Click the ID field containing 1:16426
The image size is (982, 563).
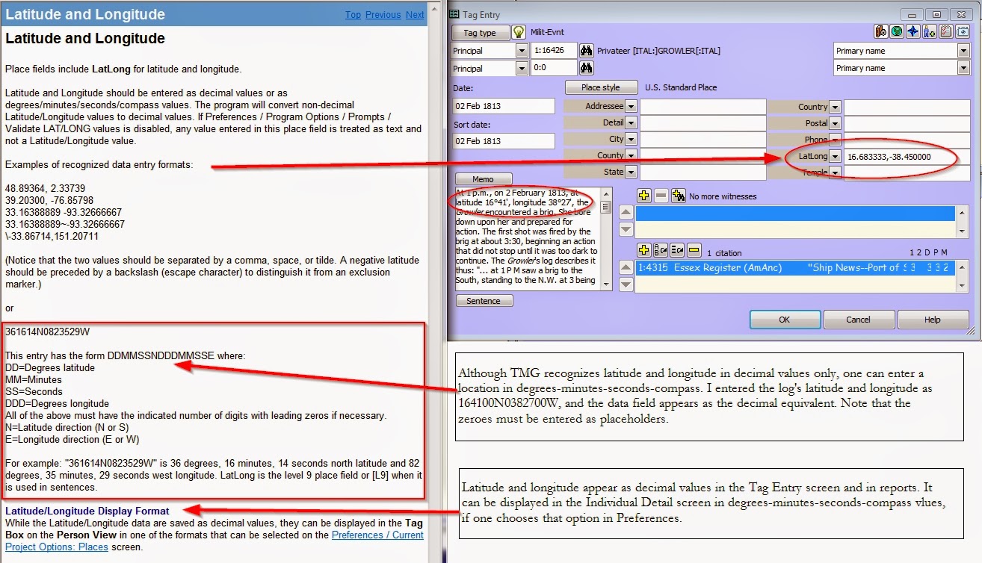pos(554,51)
